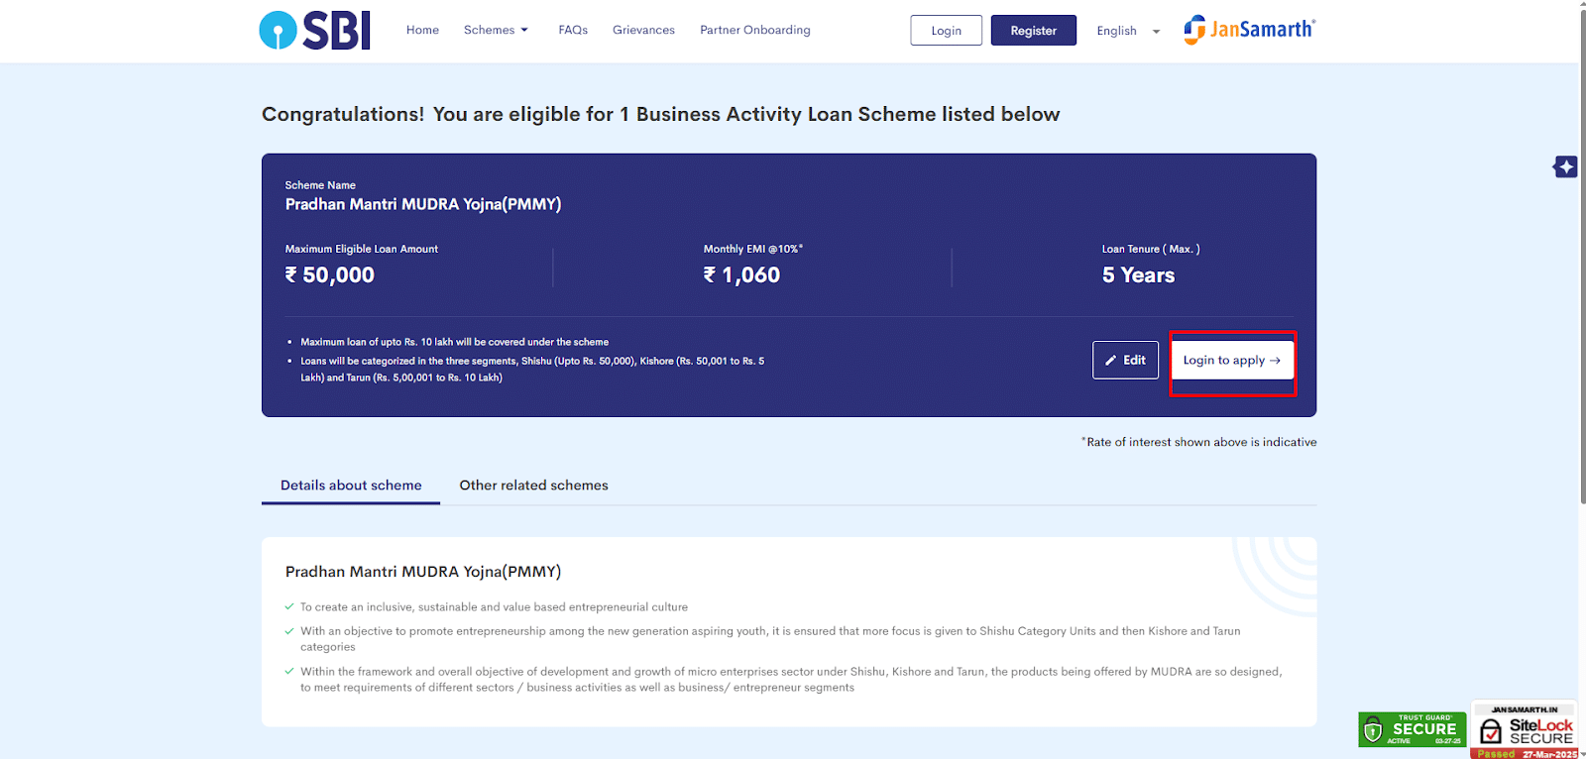Open the Grievances page
The height and width of the screenshot is (759, 1586).
[643, 30]
